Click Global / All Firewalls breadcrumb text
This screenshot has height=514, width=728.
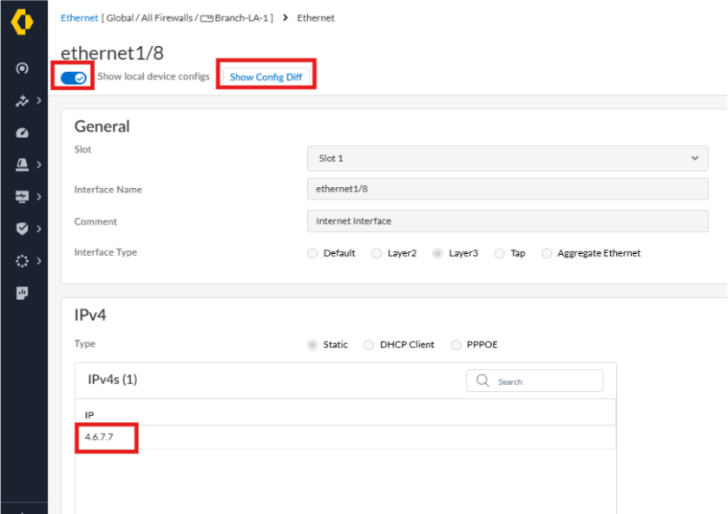click(149, 18)
